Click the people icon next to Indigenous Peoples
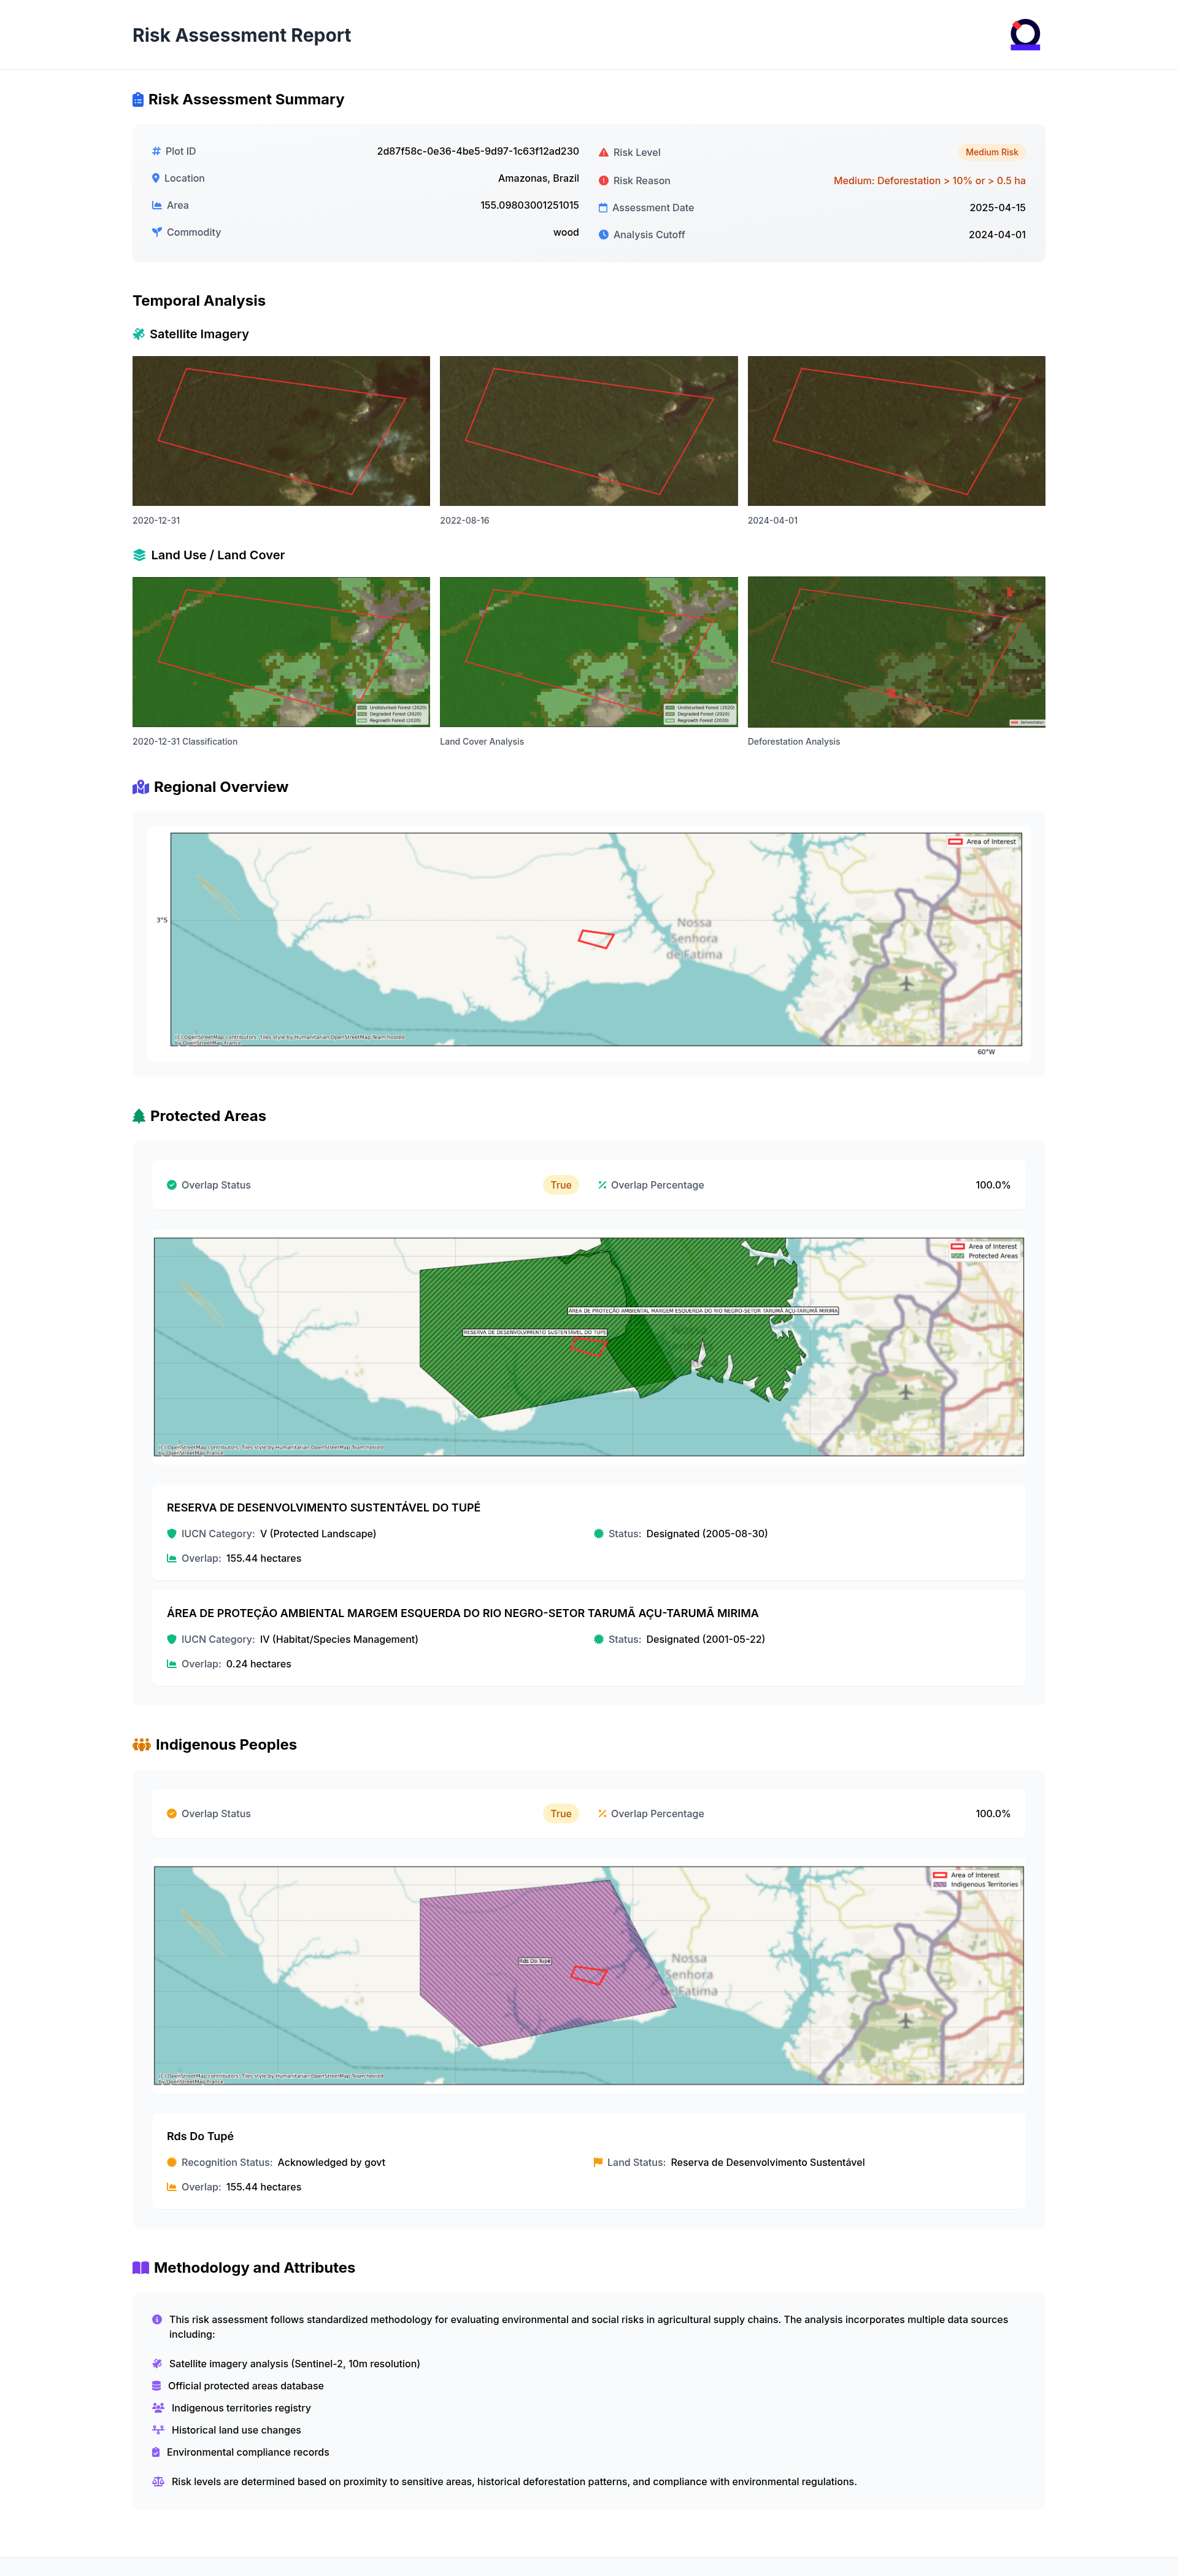Screen dimensions: 1178x2576 pos(141,1745)
